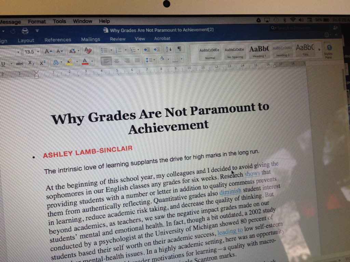Open the Bluetooth menu bar icon
The height and width of the screenshot is (262, 350).
[285, 20]
